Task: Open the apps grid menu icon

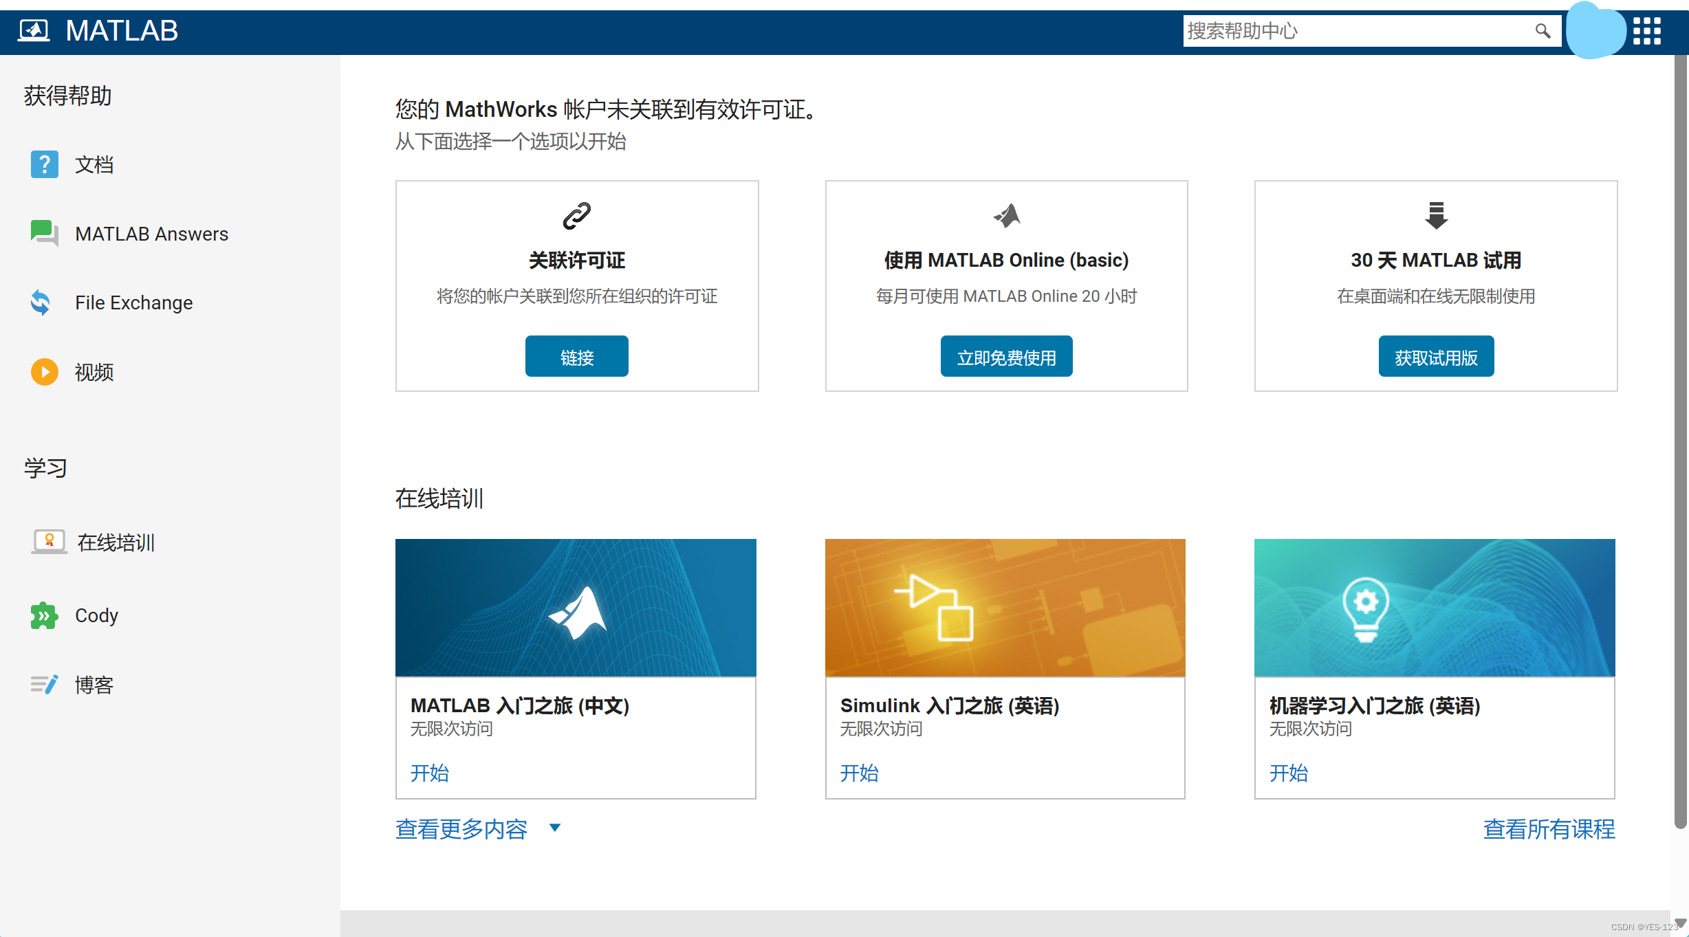Action: 1647,31
